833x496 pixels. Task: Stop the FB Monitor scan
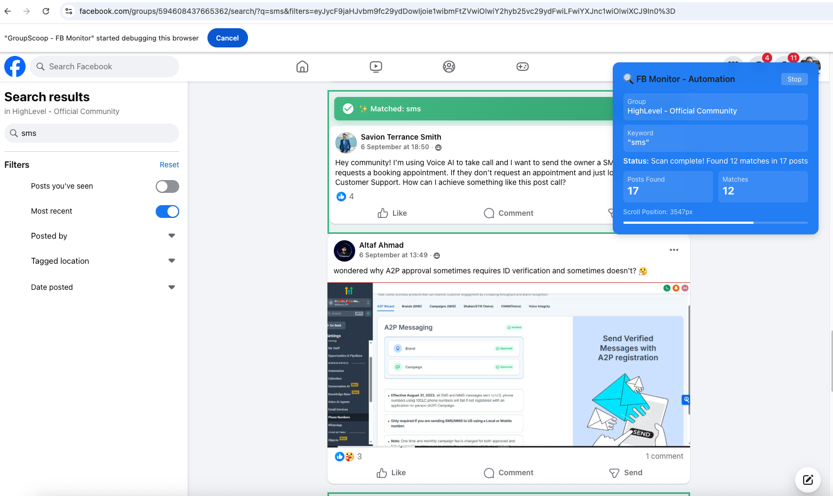click(x=794, y=78)
